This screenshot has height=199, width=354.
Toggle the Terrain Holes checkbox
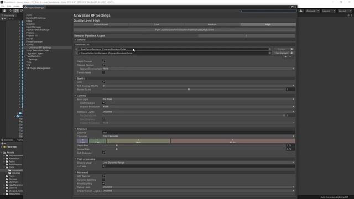pos(103,72)
